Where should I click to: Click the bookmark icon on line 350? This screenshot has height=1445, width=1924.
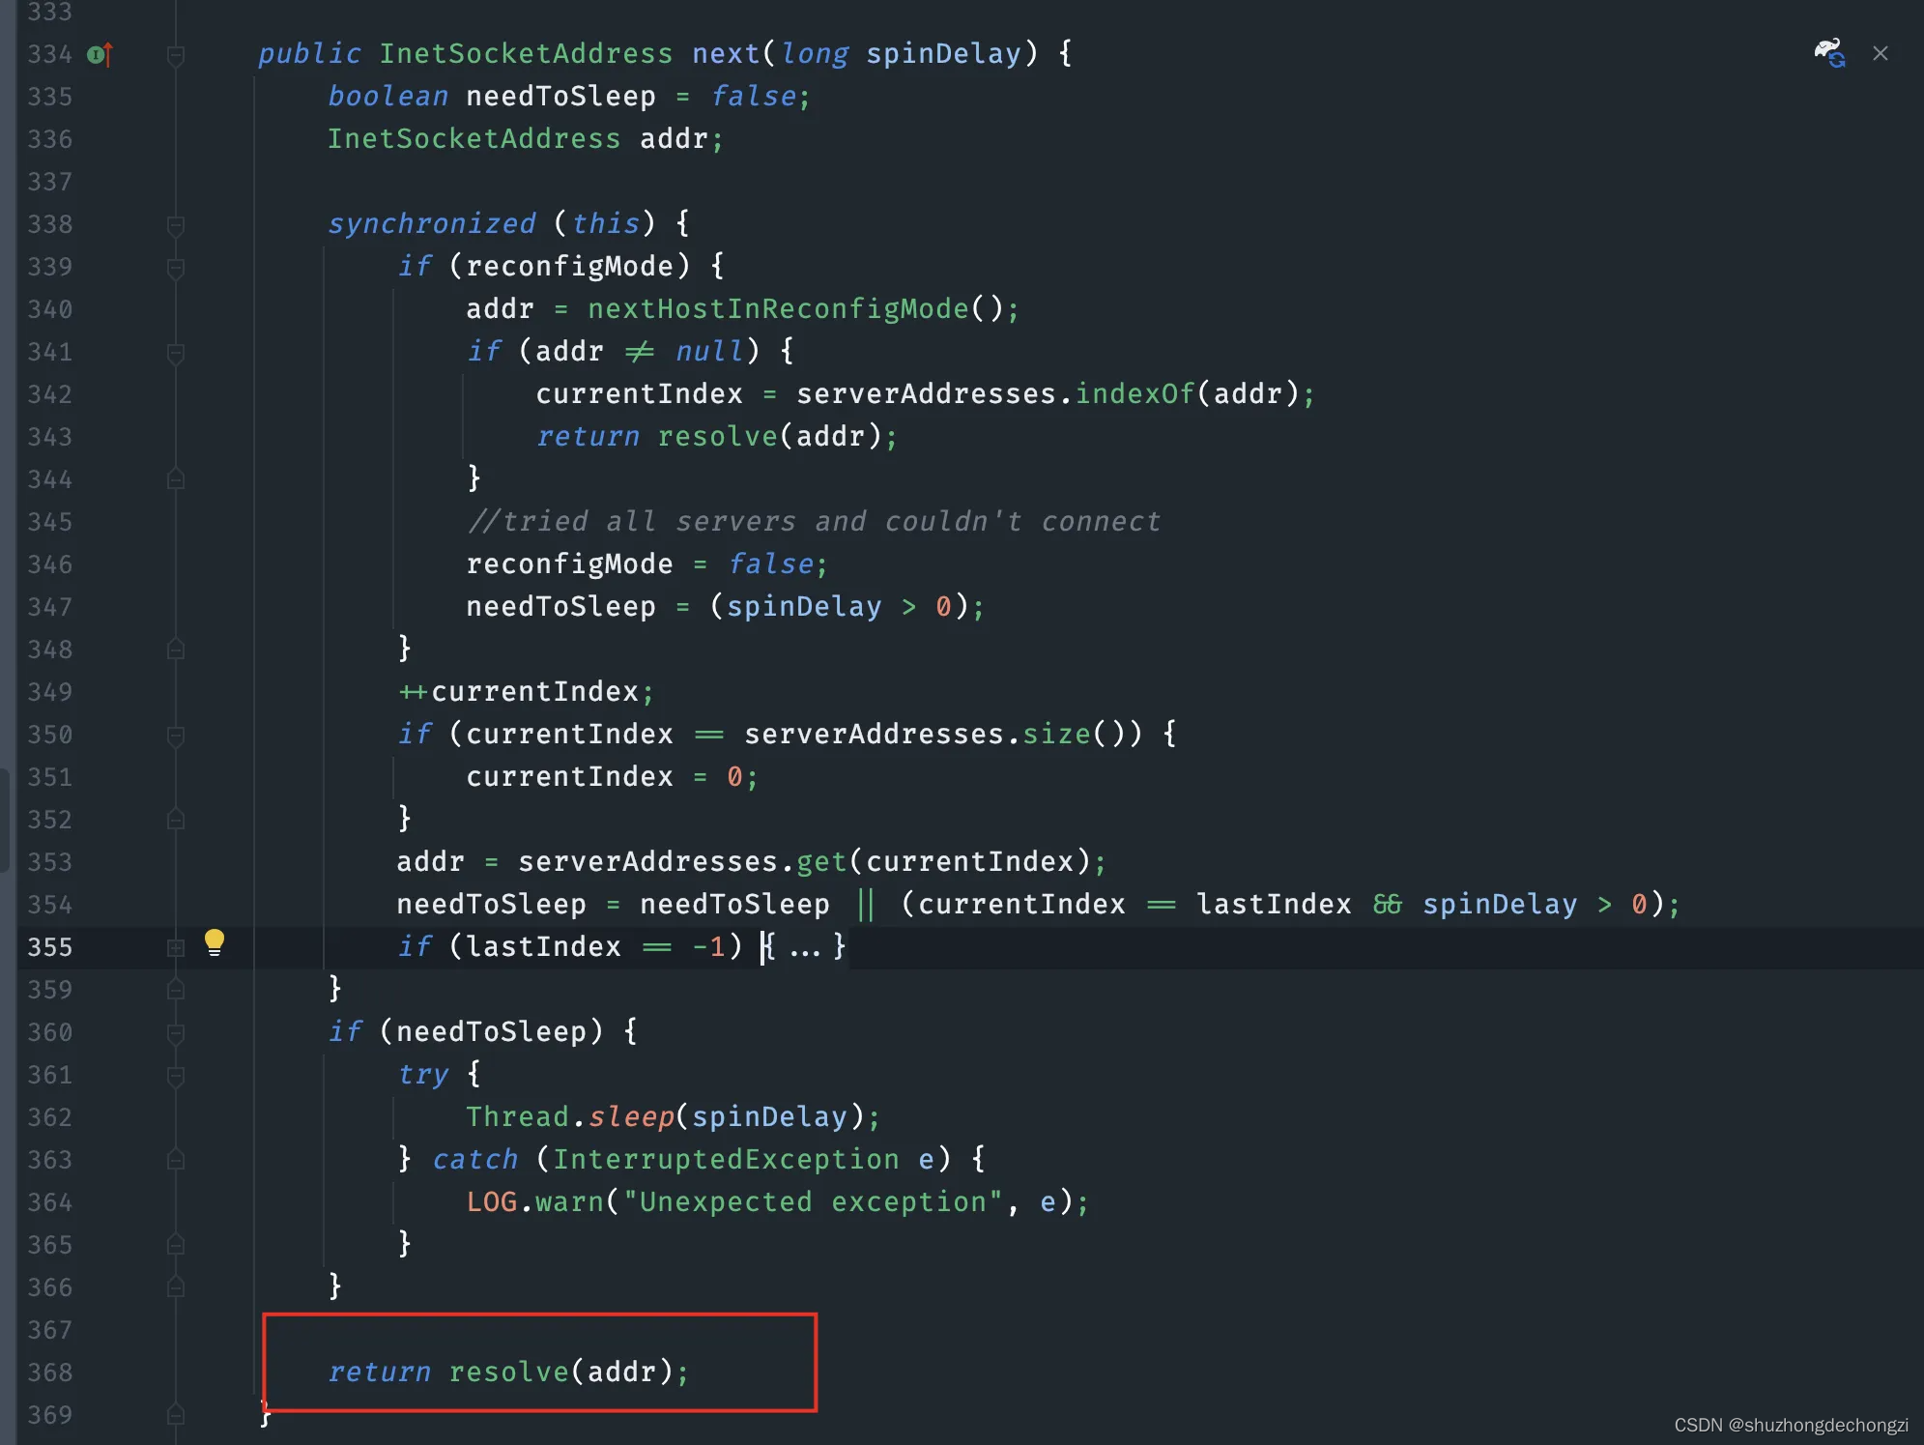click(176, 733)
